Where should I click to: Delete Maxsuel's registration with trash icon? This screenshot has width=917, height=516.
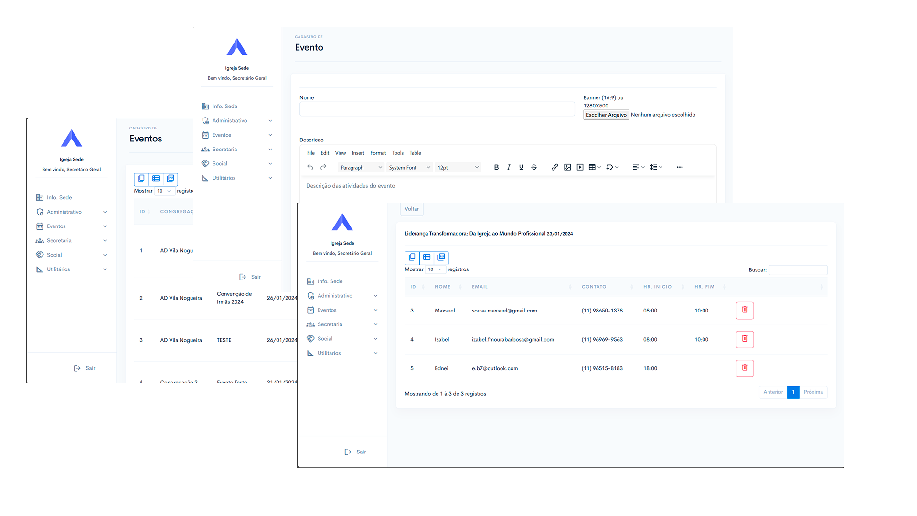pyautogui.click(x=745, y=310)
